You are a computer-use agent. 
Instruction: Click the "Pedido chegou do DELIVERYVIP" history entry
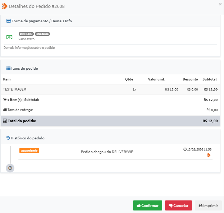tap(107, 152)
